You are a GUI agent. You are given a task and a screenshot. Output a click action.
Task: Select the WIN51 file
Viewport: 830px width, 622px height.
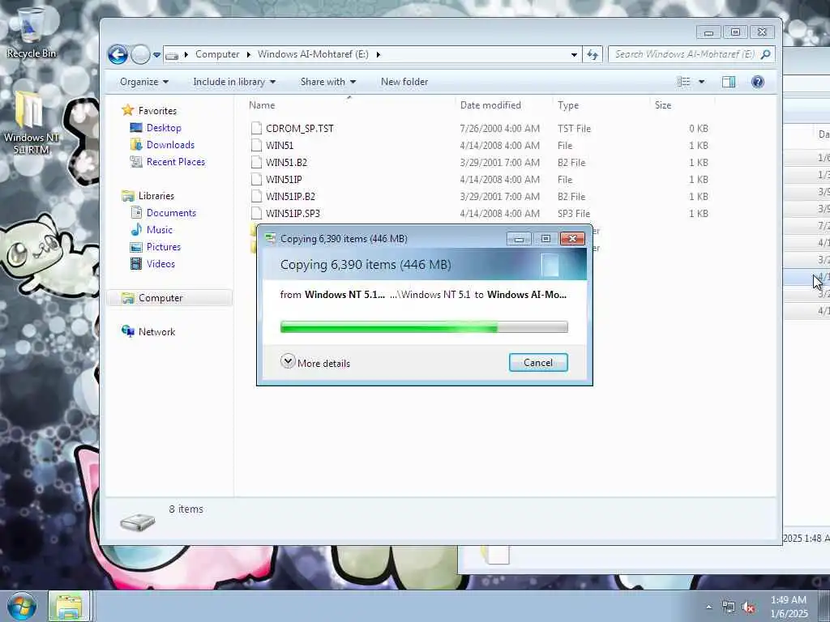(x=280, y=146)
